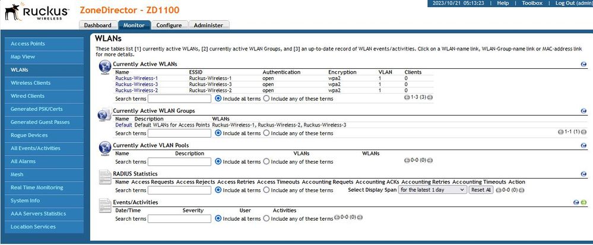Switch to the Dashboard tab

pos(97,26)
